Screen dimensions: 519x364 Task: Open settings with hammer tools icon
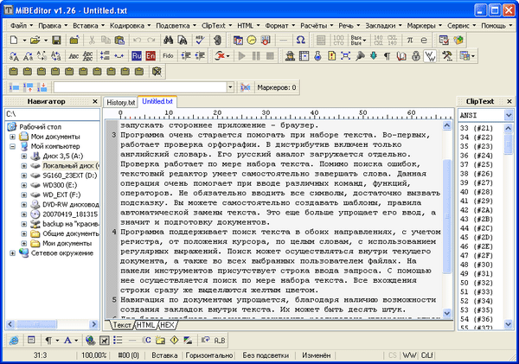pos(447,56)
